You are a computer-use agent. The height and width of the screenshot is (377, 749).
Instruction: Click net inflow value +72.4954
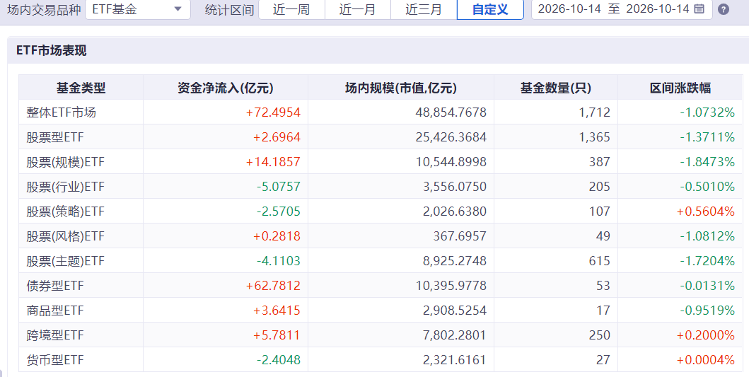click(273, 112)
